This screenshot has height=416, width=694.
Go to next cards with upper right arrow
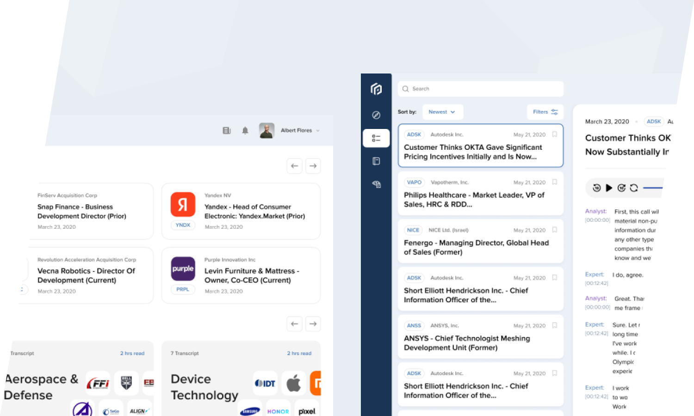click(313, 166)
